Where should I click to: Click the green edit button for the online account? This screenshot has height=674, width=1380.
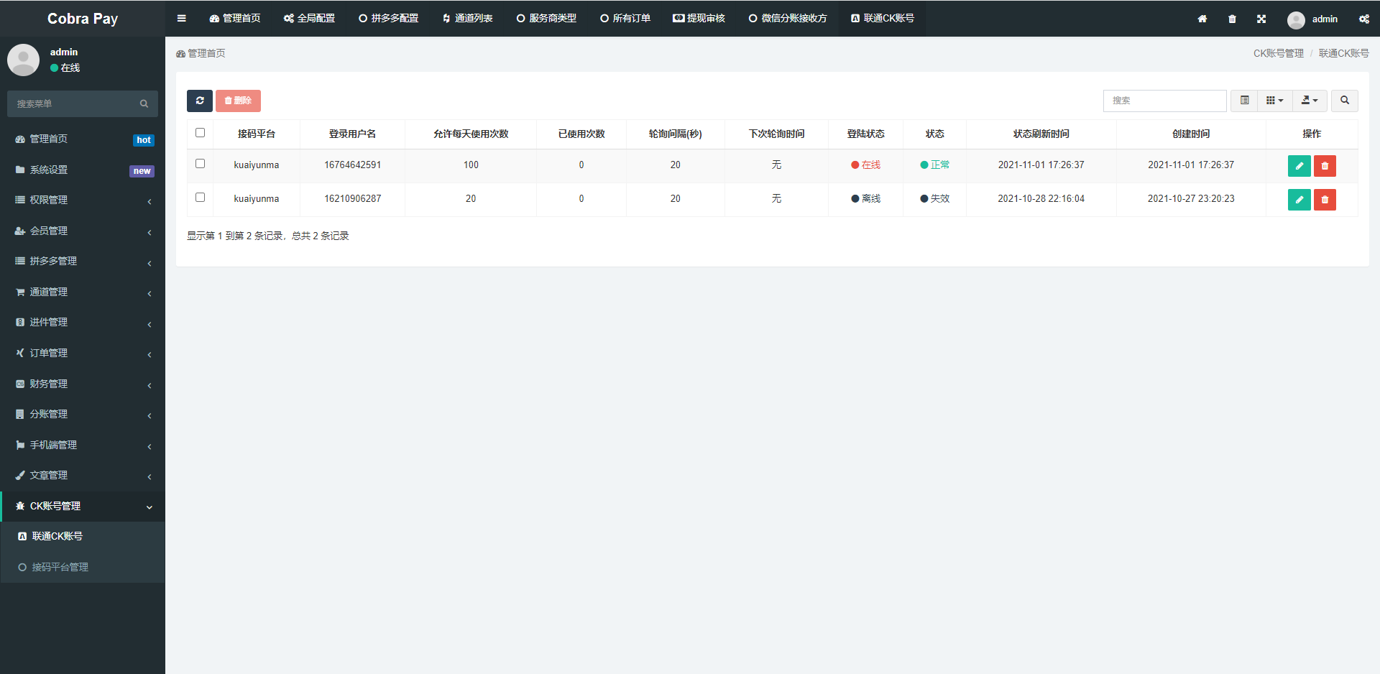1299,165
